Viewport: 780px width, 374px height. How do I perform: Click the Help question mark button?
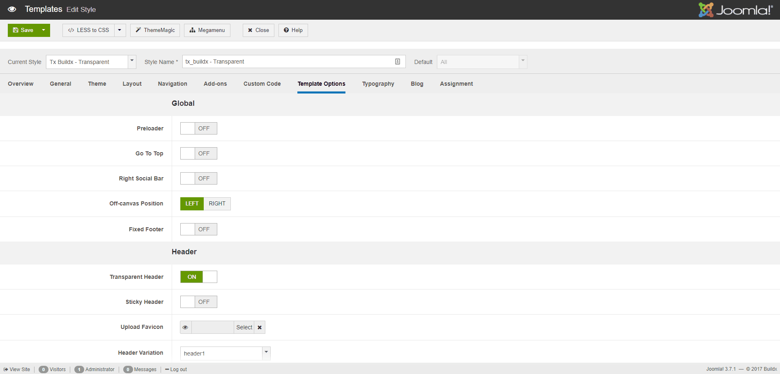point(293,30)
